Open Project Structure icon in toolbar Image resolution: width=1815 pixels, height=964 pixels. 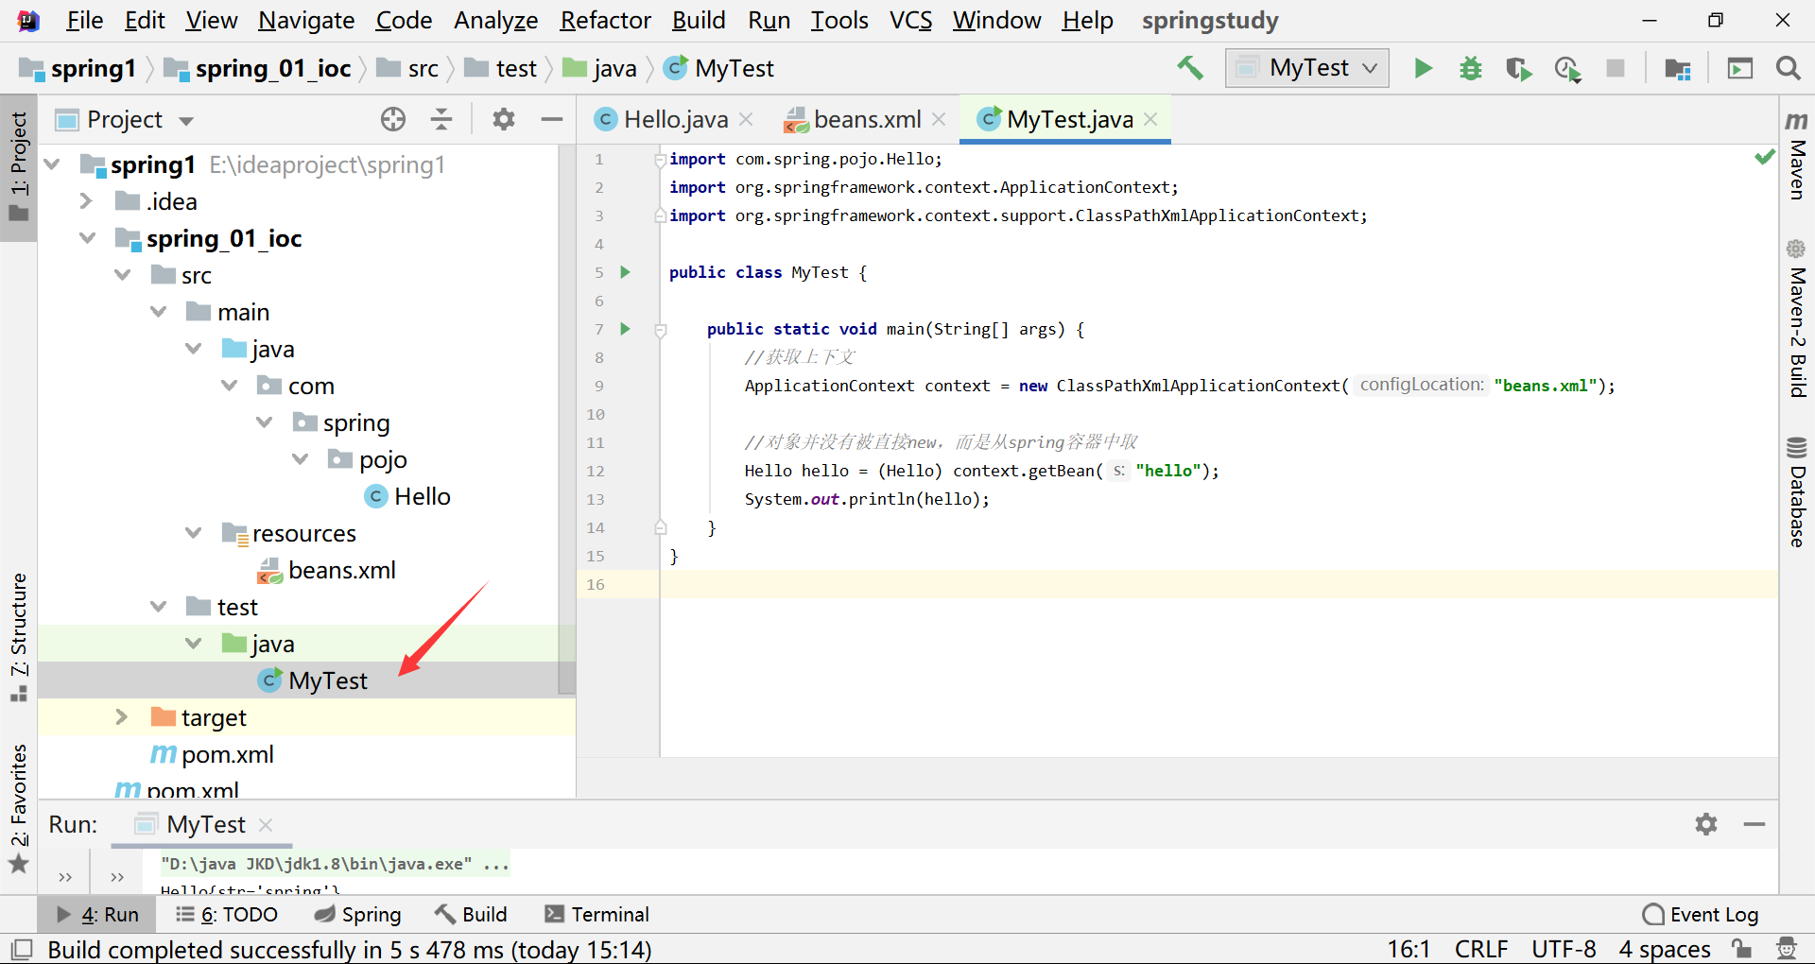(1678, 68)
